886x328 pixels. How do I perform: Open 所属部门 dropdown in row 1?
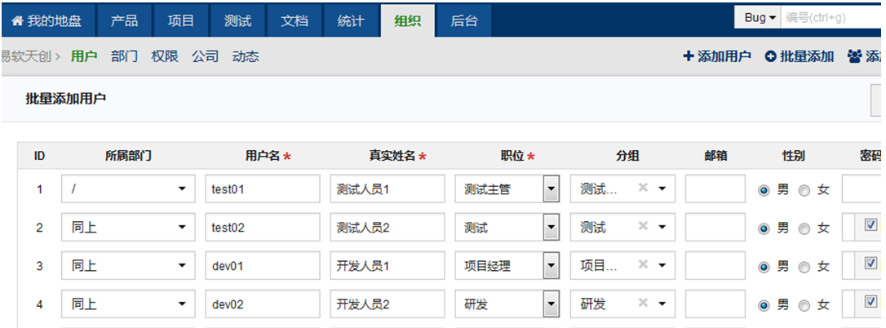[x=128, y=188]
